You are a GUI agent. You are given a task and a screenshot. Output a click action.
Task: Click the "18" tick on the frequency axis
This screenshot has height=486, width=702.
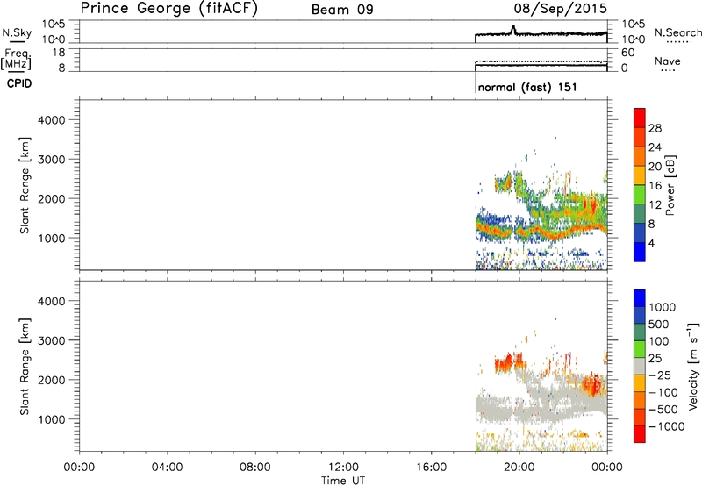[58, 53]
